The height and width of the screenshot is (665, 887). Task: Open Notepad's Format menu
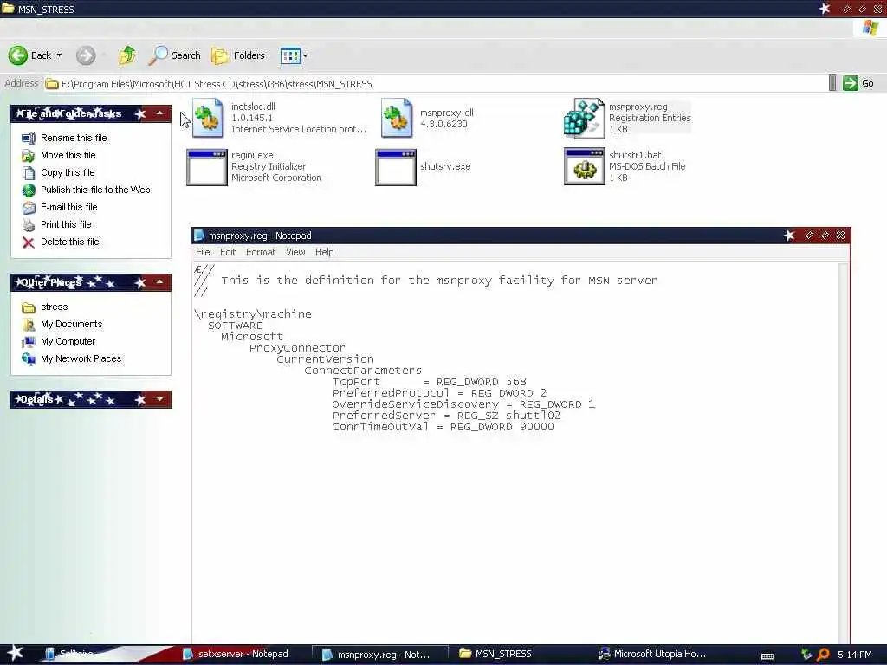[x=261, y=252]
